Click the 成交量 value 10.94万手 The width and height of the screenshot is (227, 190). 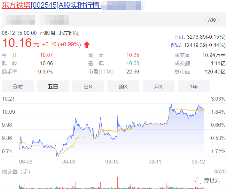(x=214, y=55)
